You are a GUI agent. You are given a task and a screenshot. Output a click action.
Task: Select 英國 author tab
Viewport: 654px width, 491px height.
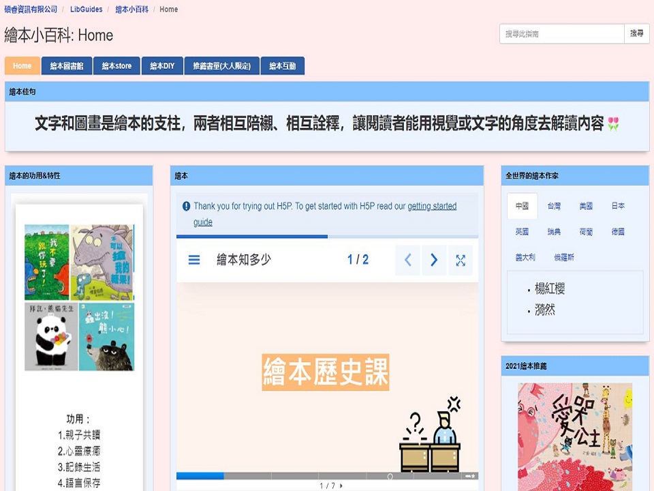(522, 232)
